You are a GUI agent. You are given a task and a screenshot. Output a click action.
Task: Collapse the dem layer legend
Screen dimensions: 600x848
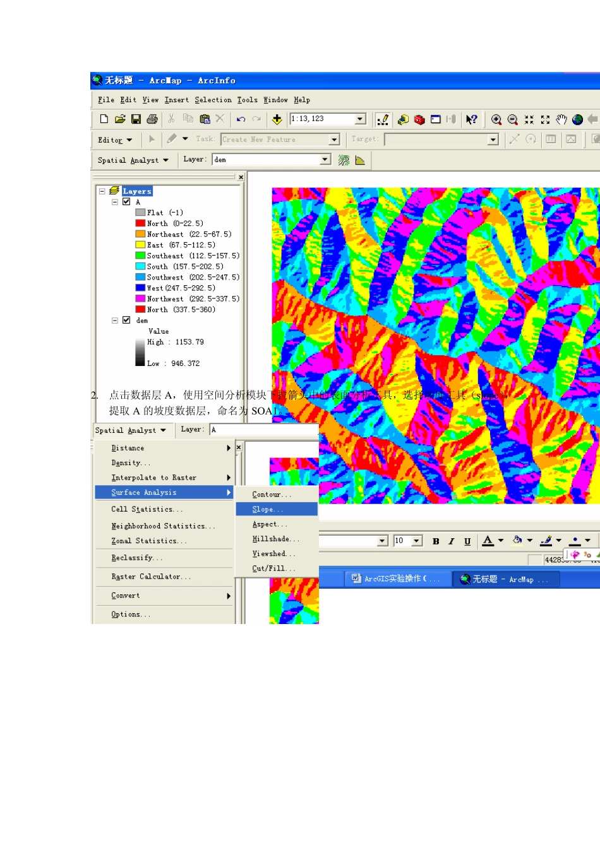point(115,321)
